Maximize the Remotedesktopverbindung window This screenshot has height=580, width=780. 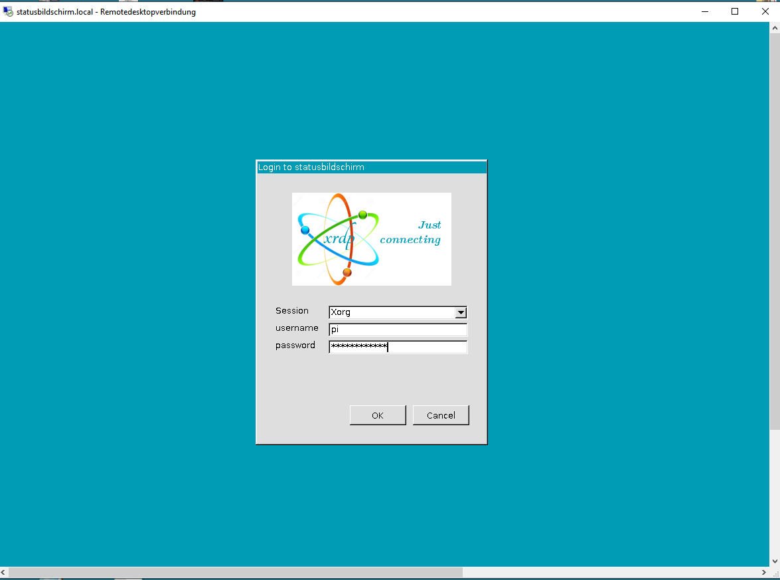point(735,11)
